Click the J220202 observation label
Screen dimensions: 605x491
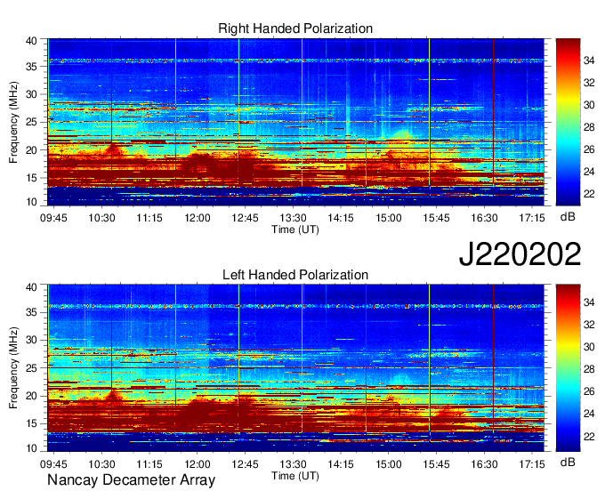point(520,254)
